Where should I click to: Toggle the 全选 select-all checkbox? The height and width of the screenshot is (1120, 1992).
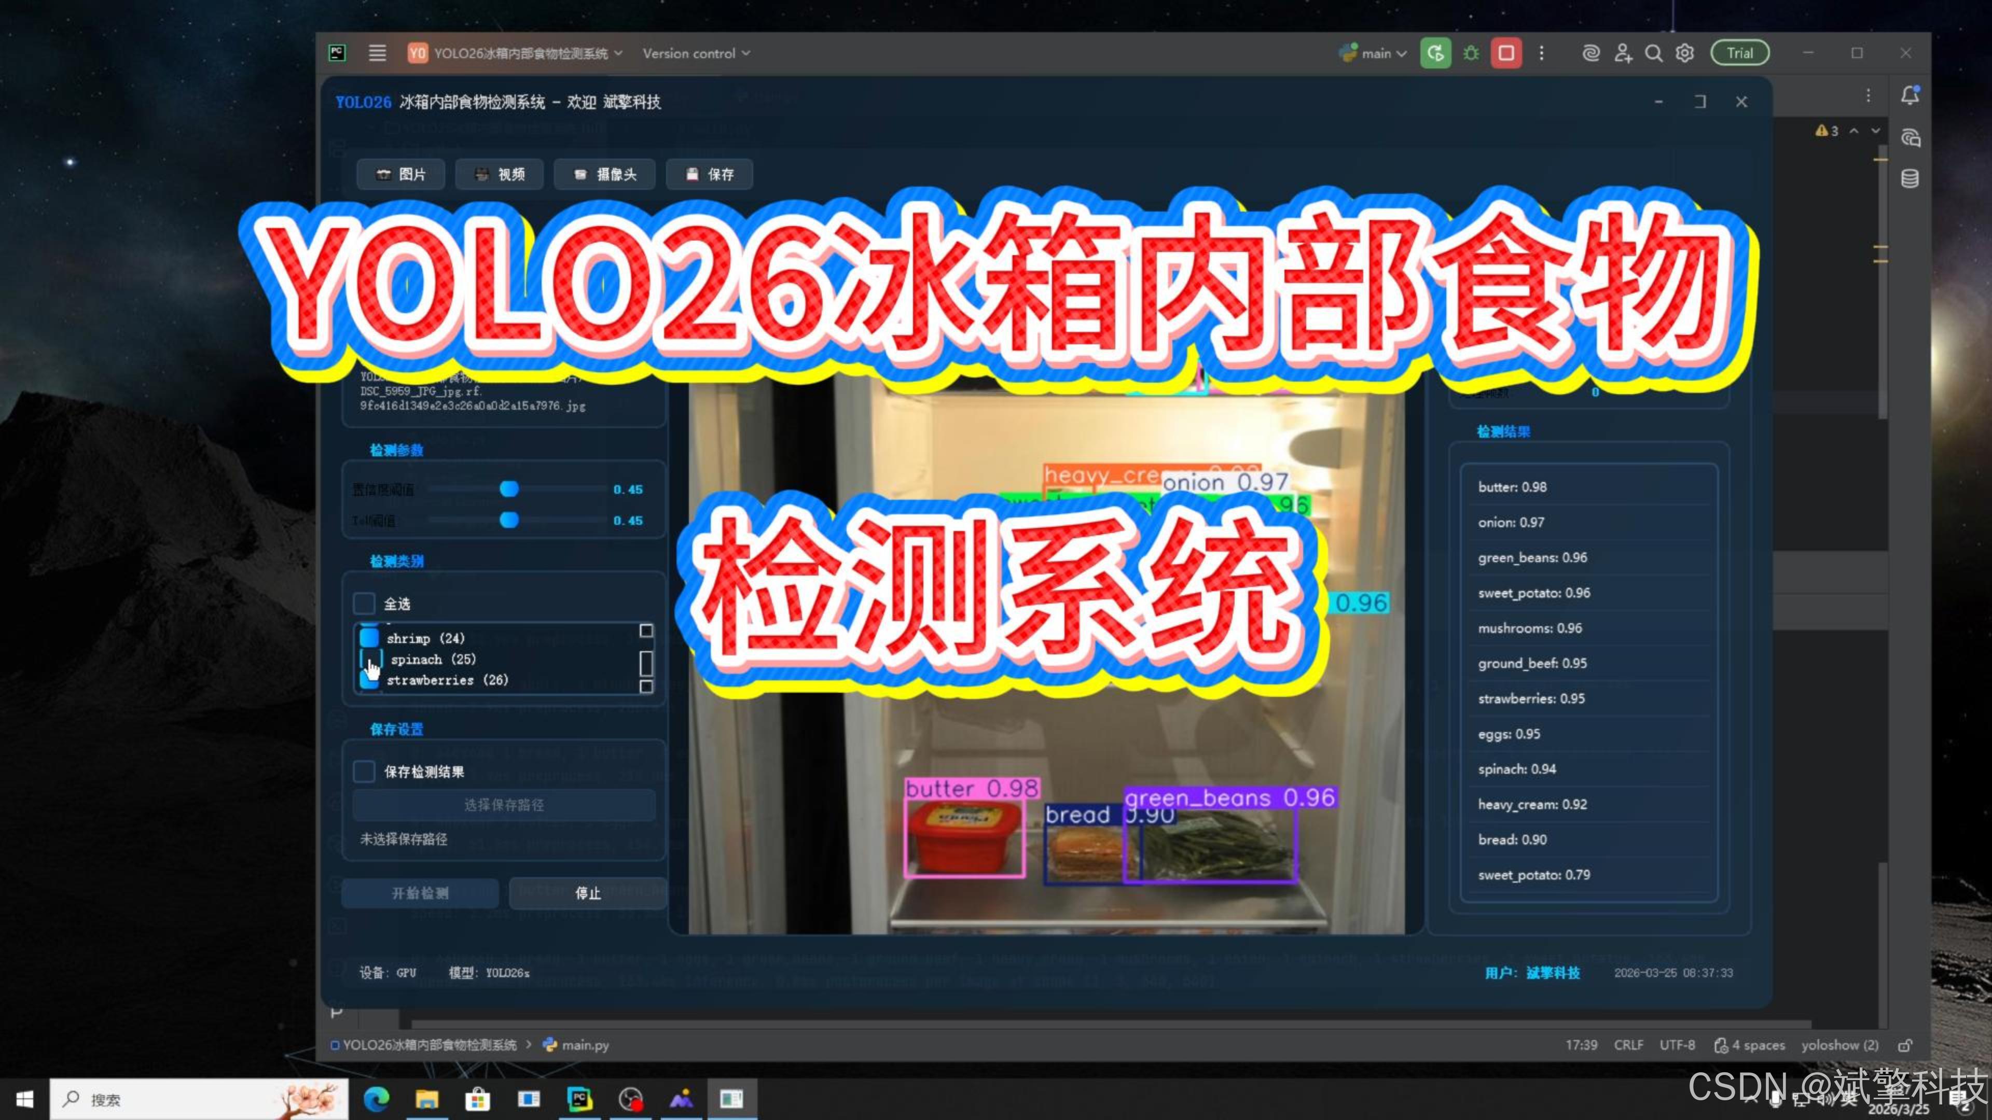tap(364, 603)
